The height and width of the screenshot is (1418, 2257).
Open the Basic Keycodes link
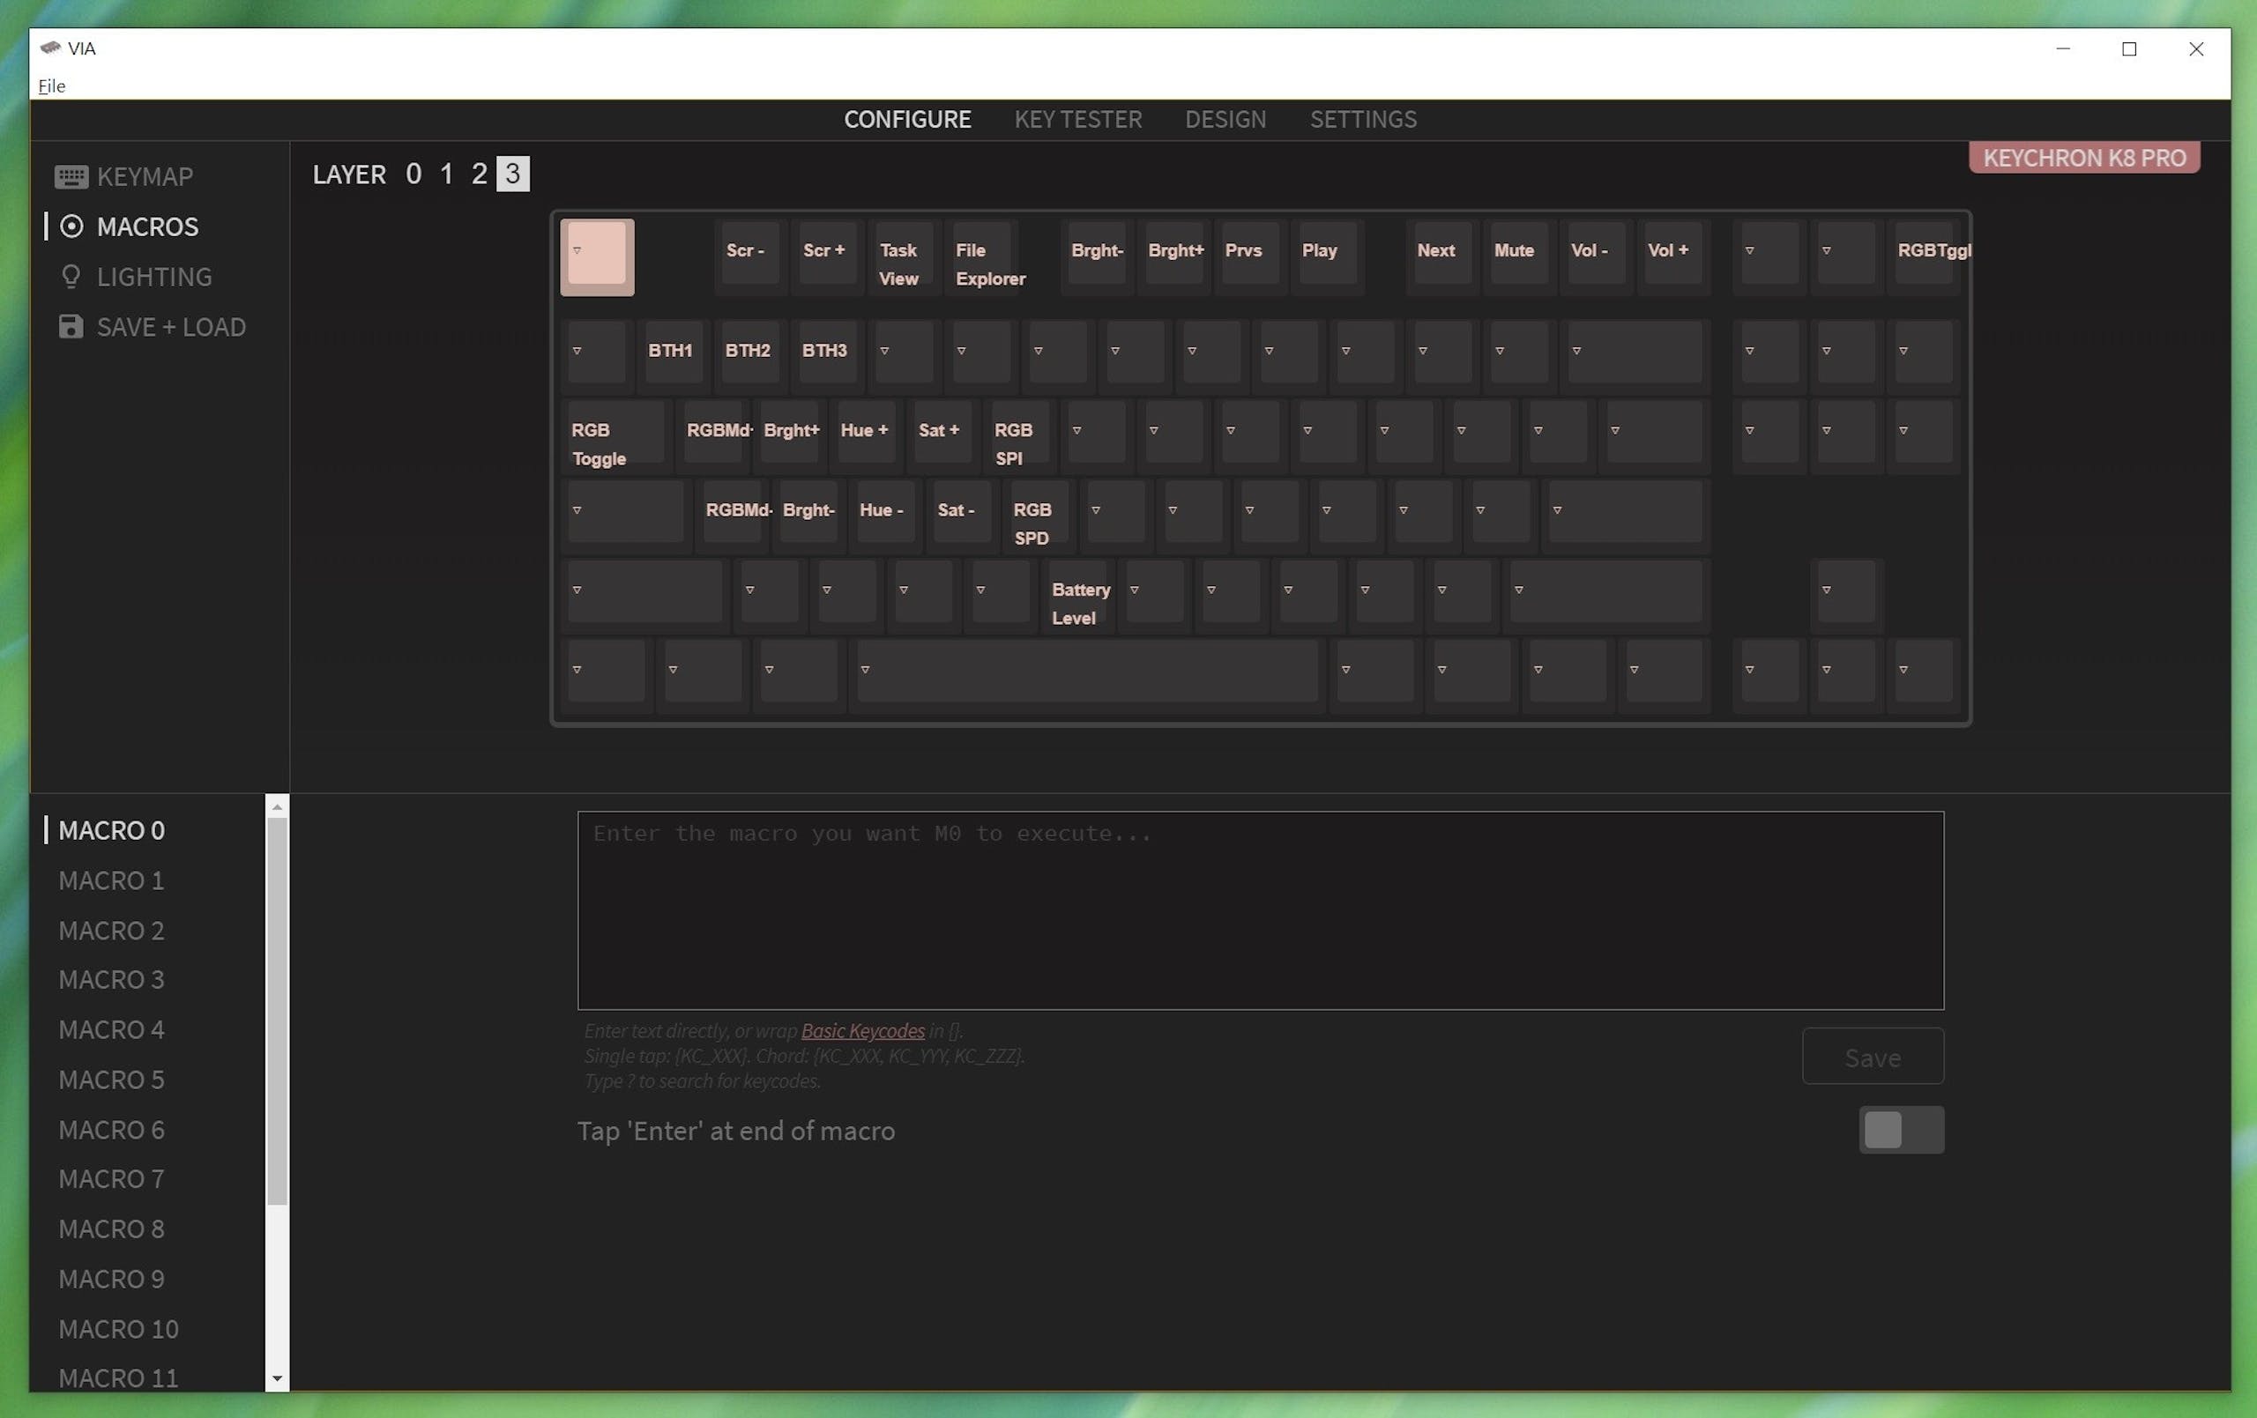tap(862, 1031)
